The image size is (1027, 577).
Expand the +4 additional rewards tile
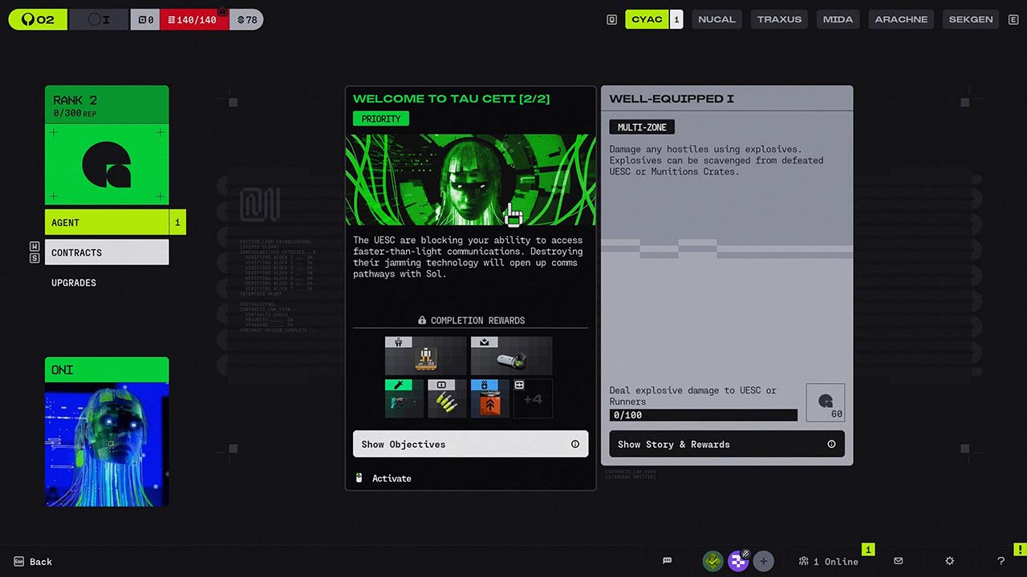[533, 398]
